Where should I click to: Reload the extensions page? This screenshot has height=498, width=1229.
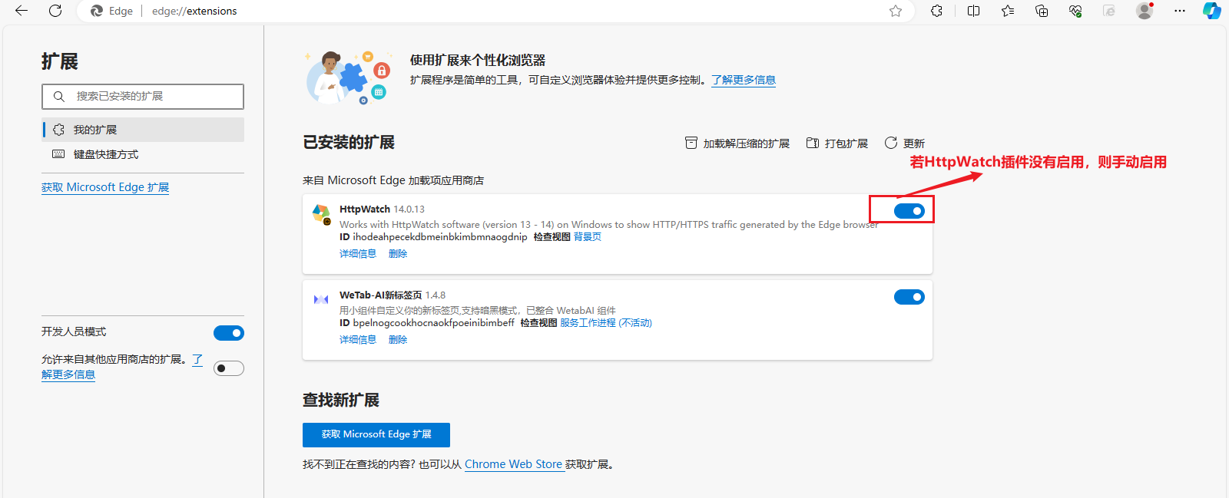55,11
